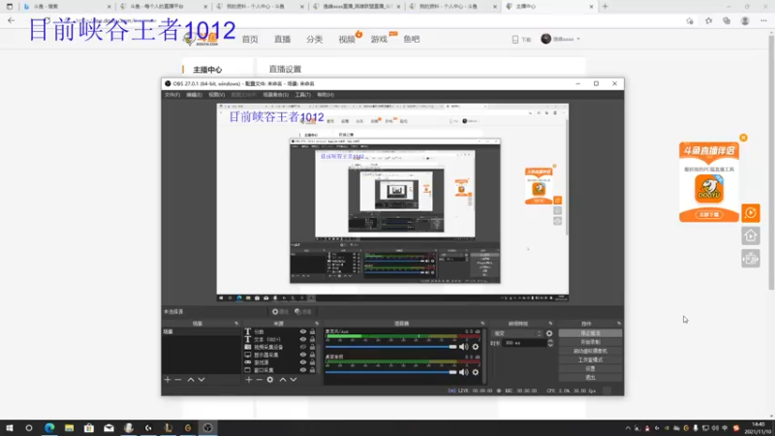
Task: Open the 帮助(H) menu in OBS
Action: pos(325,94)
